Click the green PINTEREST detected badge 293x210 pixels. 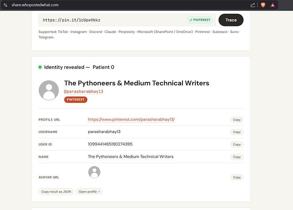200,20
